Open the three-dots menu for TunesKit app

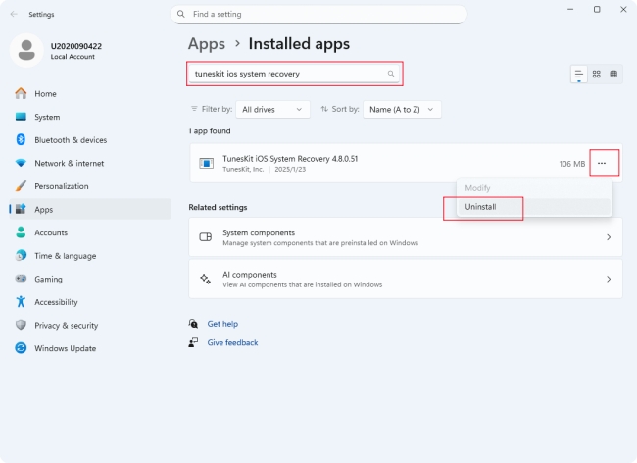pos(602,163)
